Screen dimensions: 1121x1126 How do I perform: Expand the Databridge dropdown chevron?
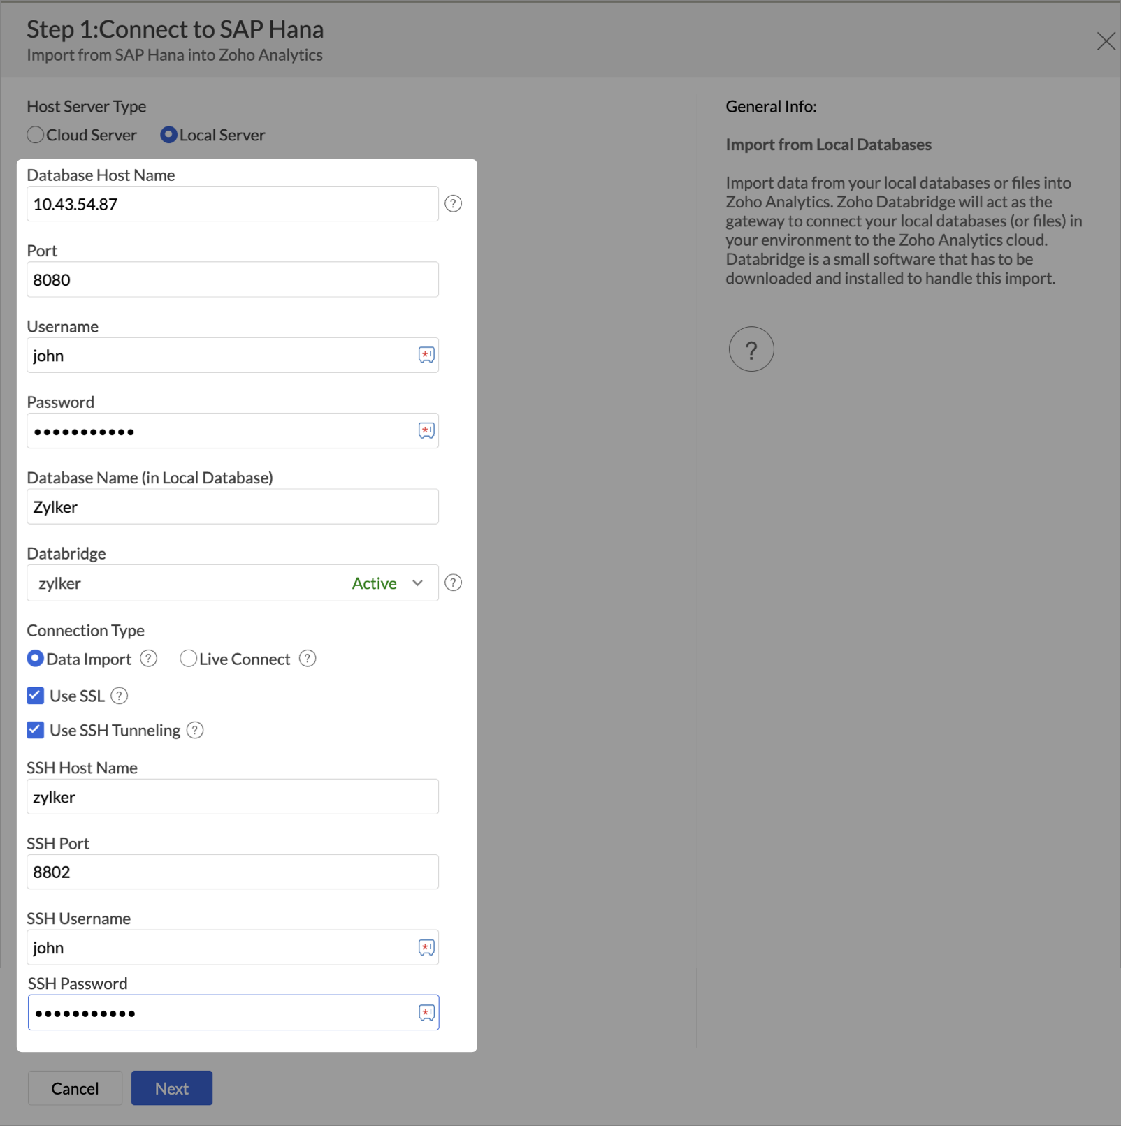point(417,583)
